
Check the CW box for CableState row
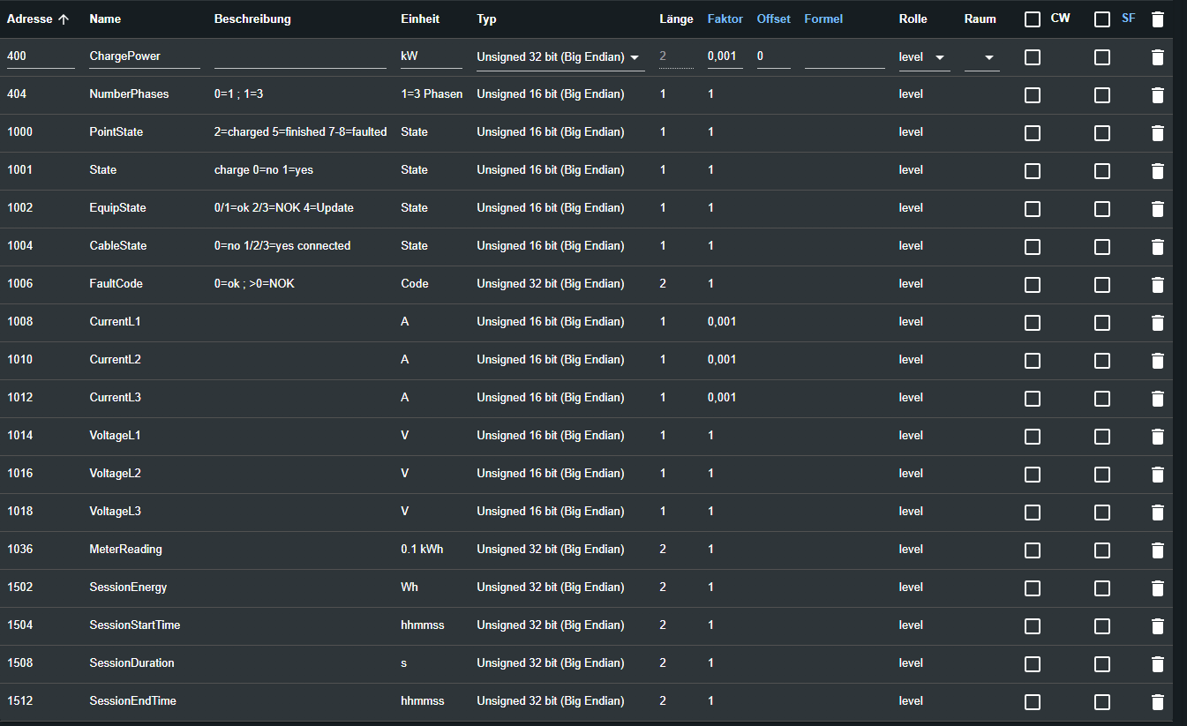[x=1033, y=247]
